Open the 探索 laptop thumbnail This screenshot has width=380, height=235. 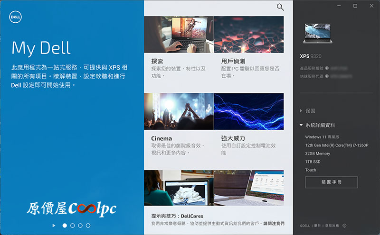pos(179,34)
